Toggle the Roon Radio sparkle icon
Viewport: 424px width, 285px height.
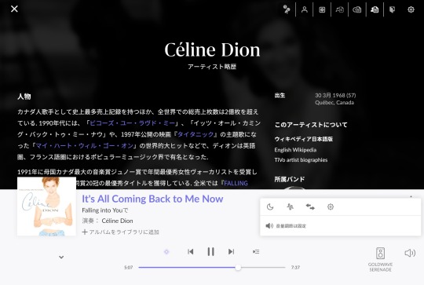(166, 252)
